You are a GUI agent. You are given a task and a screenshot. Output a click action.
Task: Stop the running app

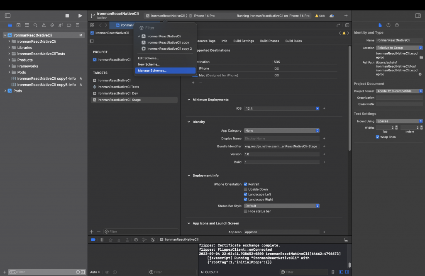[x=67, y=16]
